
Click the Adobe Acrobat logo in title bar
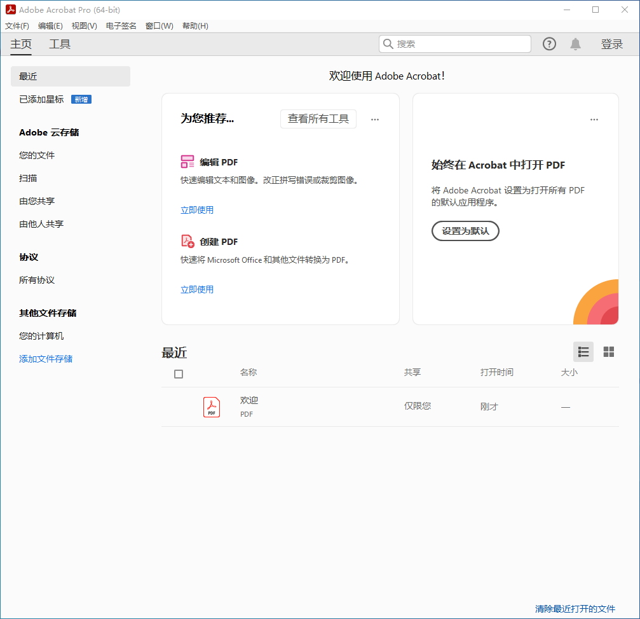pos(10,10)
